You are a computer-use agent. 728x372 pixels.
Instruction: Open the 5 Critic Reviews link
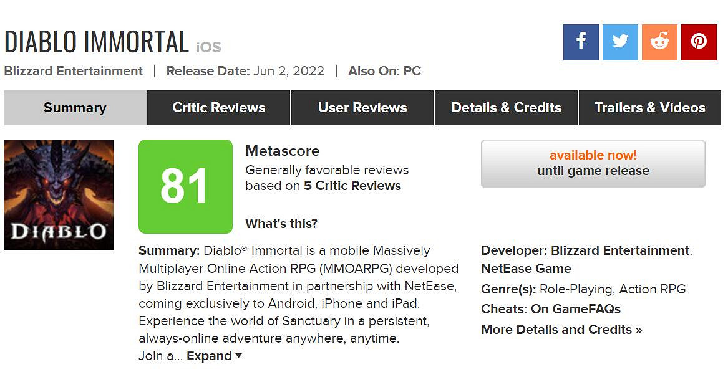tap(352, 186)
